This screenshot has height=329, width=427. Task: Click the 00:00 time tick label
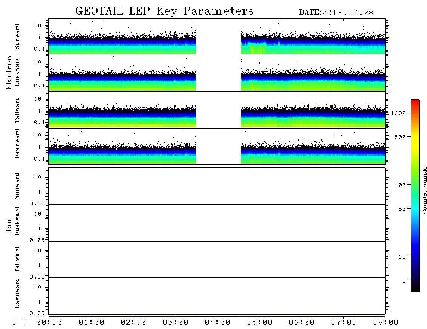click(49, 323)
